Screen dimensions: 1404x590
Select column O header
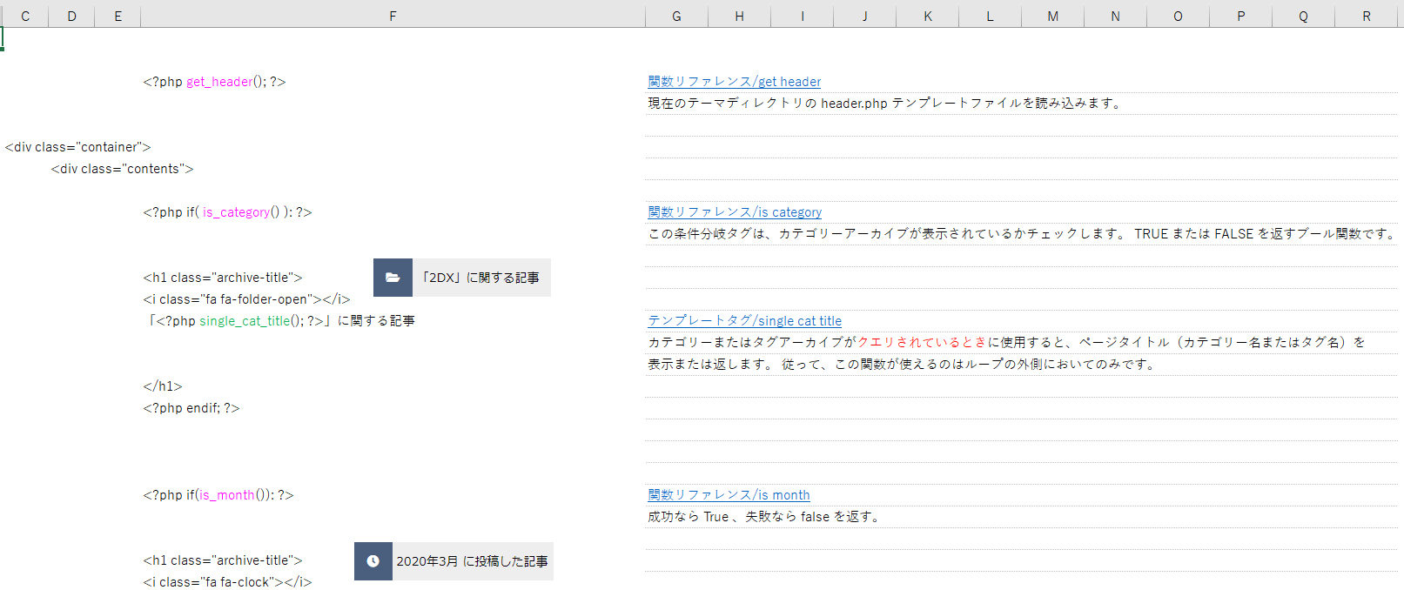pyautogui.click(x=1178, y=16)
